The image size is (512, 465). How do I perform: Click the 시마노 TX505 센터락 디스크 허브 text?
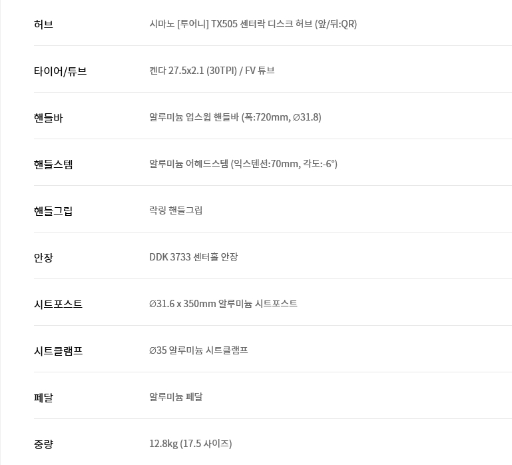(x=252, y=24)
